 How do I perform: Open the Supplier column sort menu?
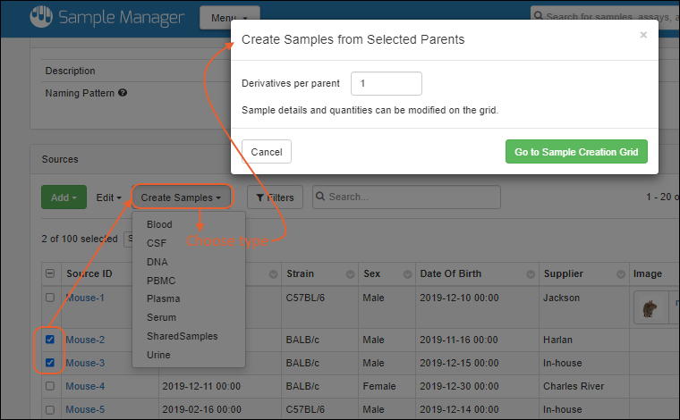(x=622, y=273)
